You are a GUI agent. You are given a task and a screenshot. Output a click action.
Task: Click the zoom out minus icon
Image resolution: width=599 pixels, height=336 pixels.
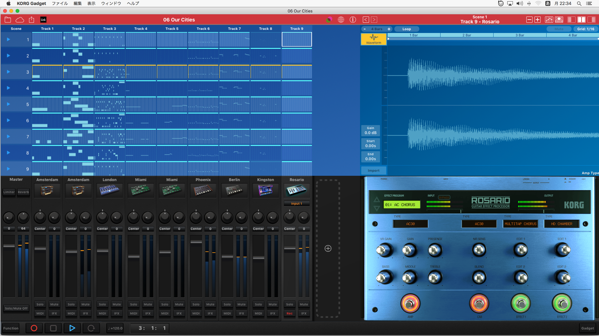(529, 20)
